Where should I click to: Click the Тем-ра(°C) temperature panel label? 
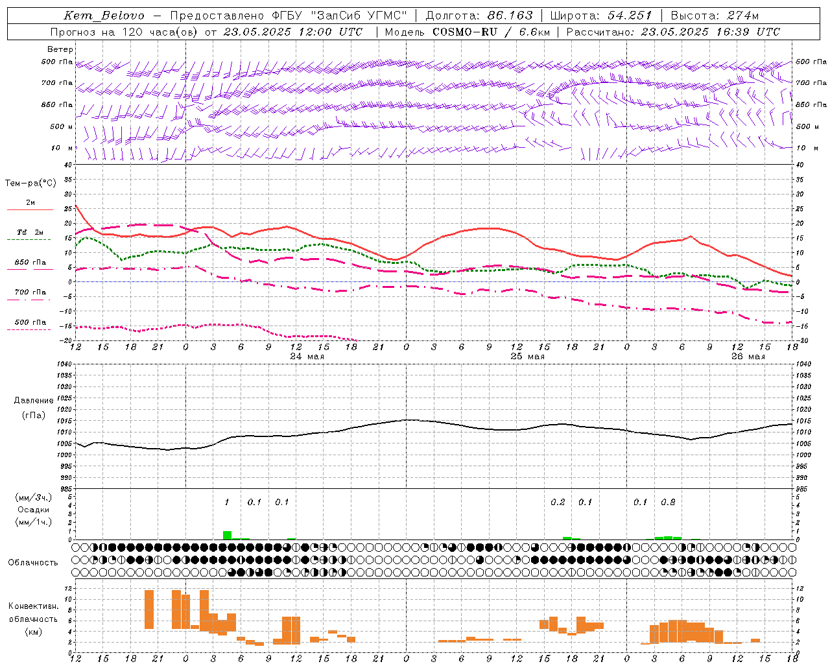click(x=30, y=184)
